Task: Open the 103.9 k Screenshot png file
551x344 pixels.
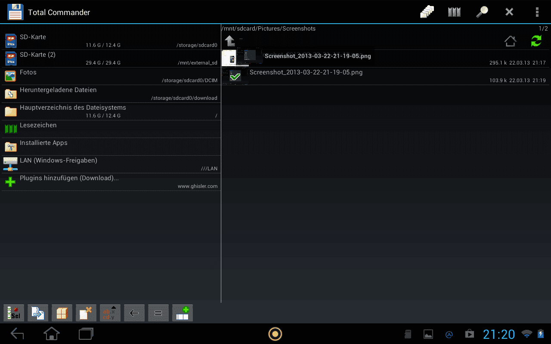Action: pyautogui.click(x=385, y=76)
